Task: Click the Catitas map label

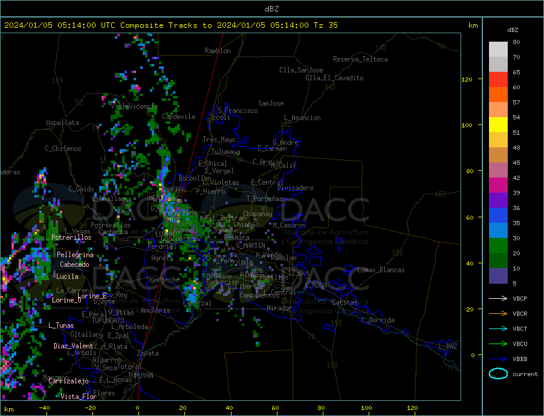Action: click(345, 302)
